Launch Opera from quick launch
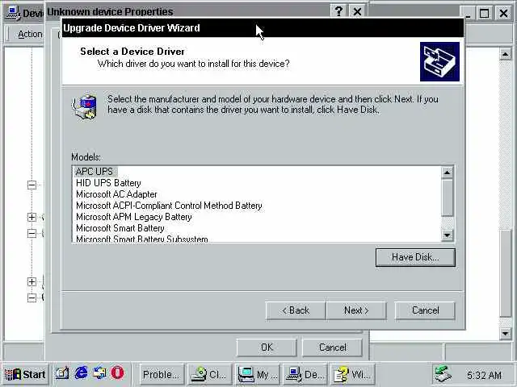This screenshot has height=387, width=517. click(117, 373)
